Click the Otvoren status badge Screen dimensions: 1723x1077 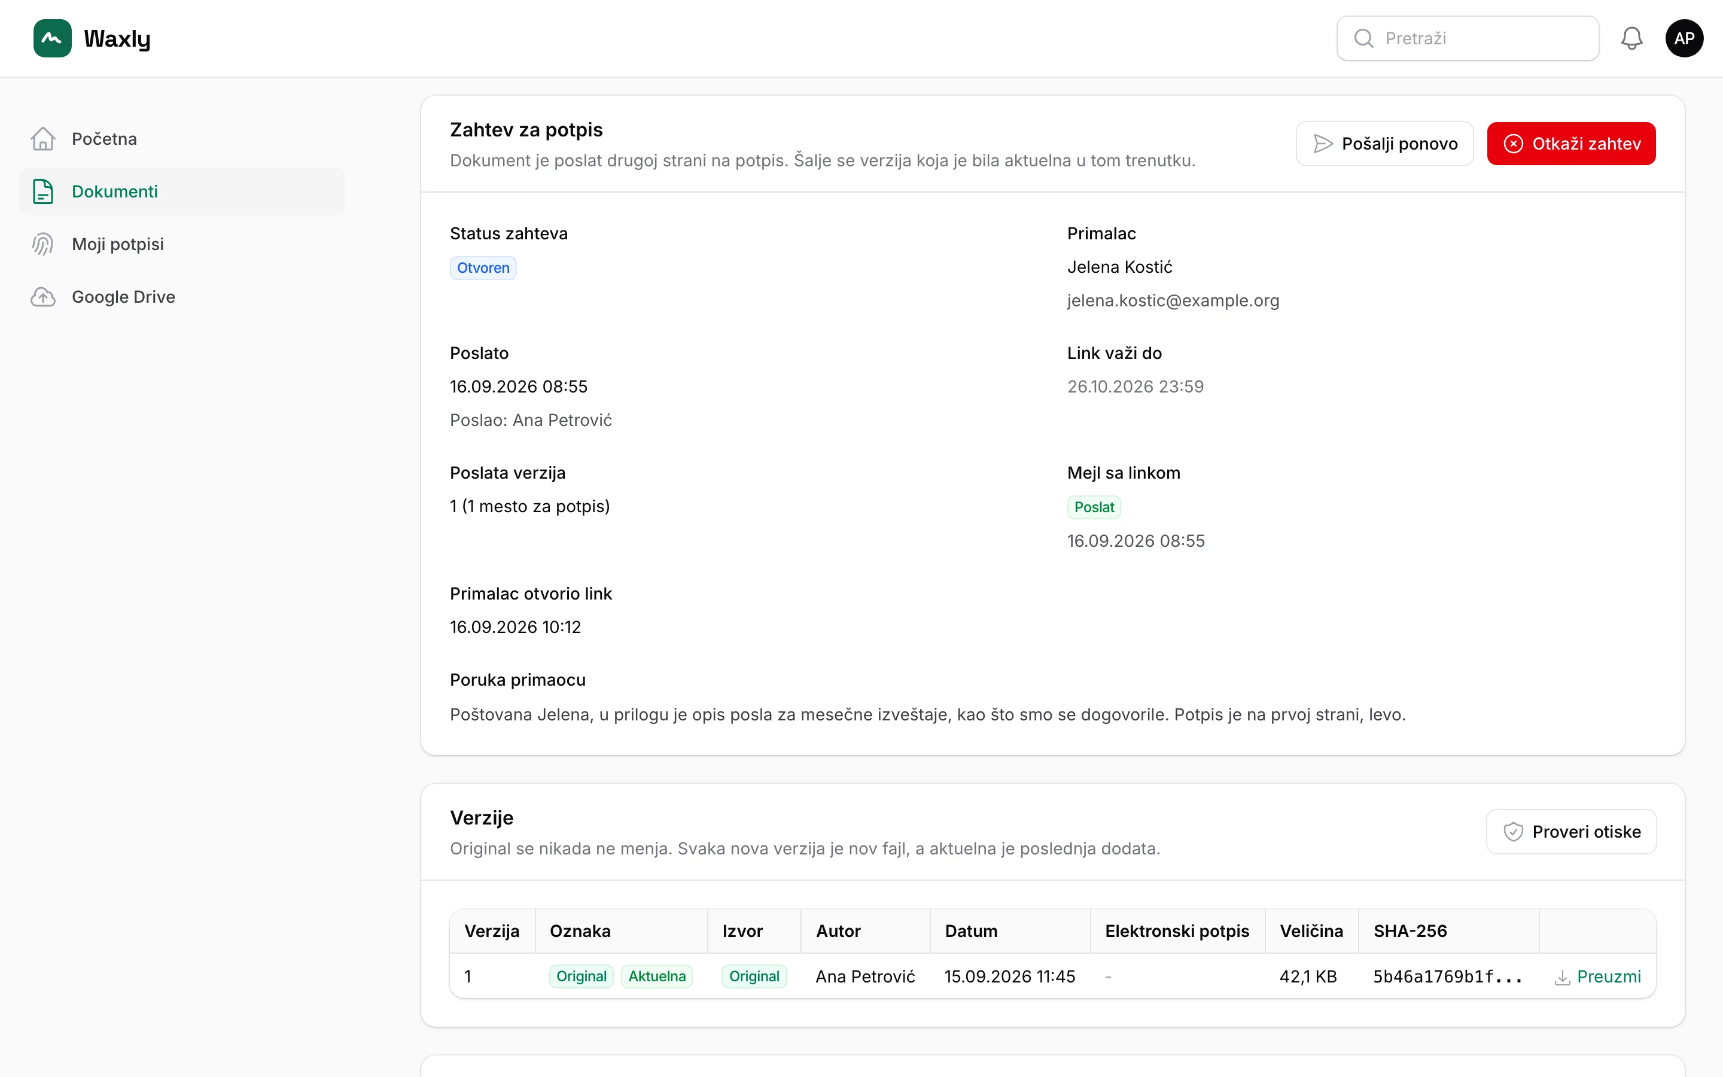483,269
